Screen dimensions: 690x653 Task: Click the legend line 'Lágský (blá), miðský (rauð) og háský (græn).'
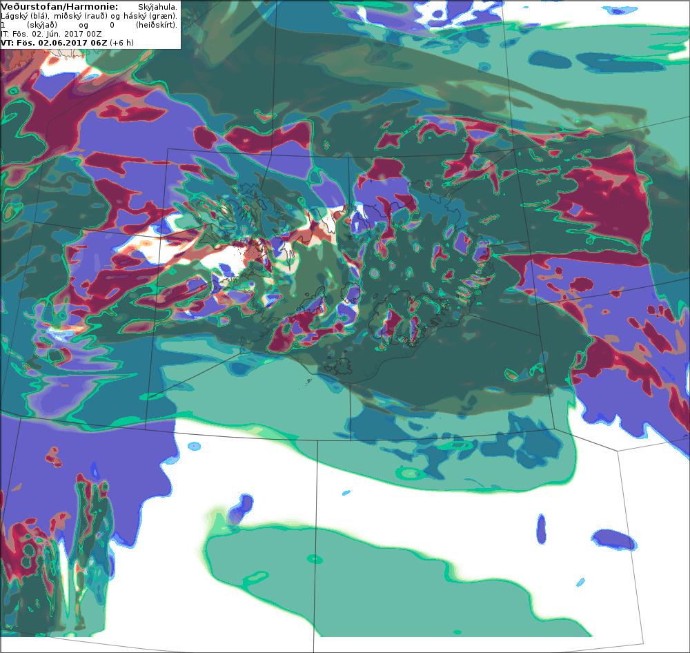click(x=89, y=16)
